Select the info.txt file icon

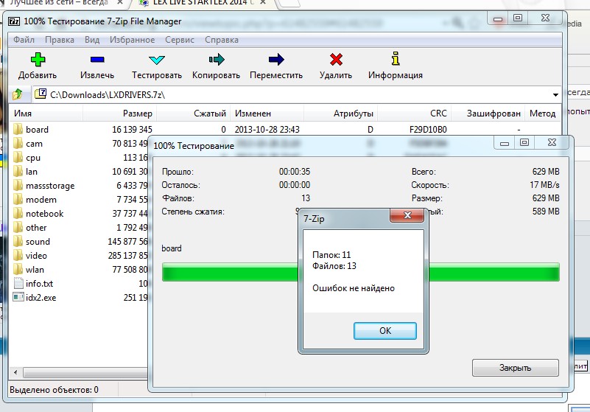[18, 283]
